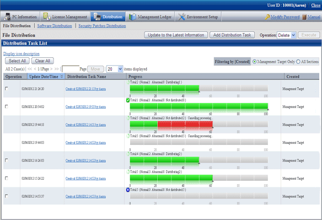Click User ID: 10001(Aaron) text

(x=287, y=6)
